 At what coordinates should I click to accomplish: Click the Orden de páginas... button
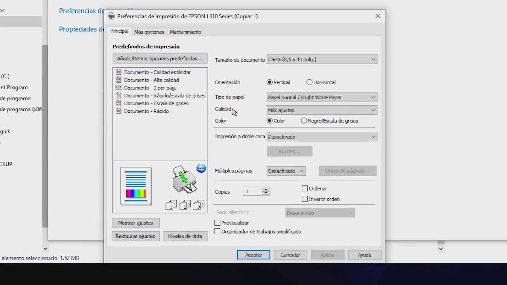[x=347, y=171]
